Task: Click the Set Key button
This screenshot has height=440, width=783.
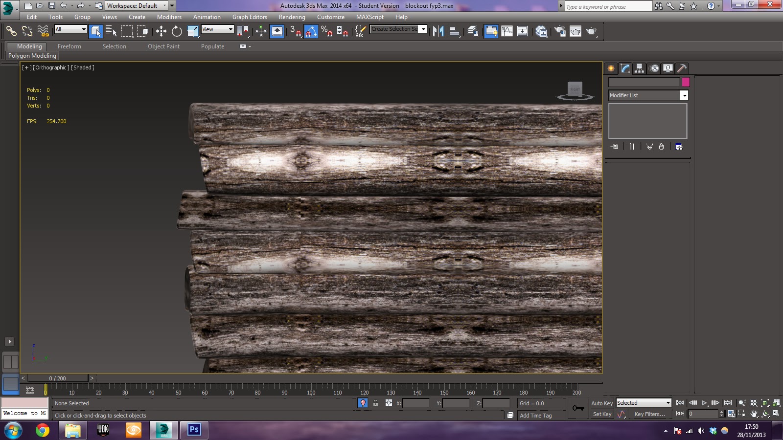Action: (x=602, y=414)
